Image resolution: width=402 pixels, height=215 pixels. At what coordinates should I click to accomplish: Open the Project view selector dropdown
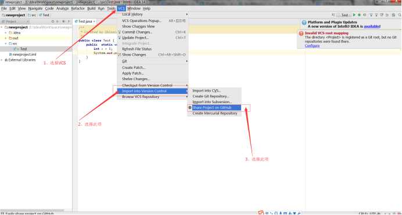click(15, 21)
